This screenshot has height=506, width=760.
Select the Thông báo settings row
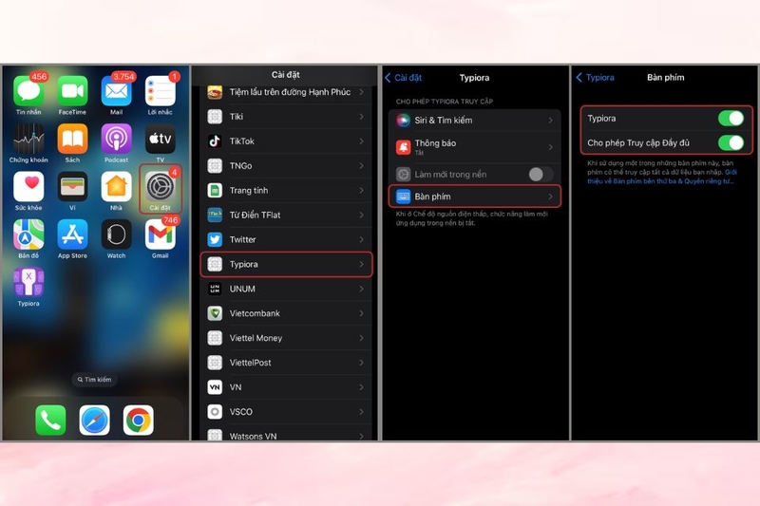point(474,147)
